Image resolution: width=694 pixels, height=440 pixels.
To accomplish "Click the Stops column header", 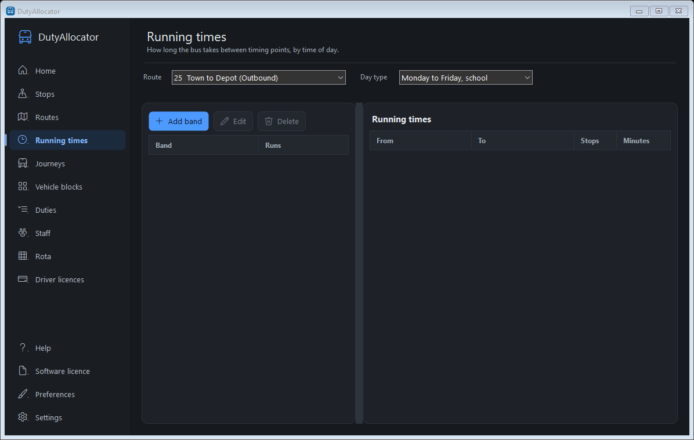I will click(x=595, y=141).
